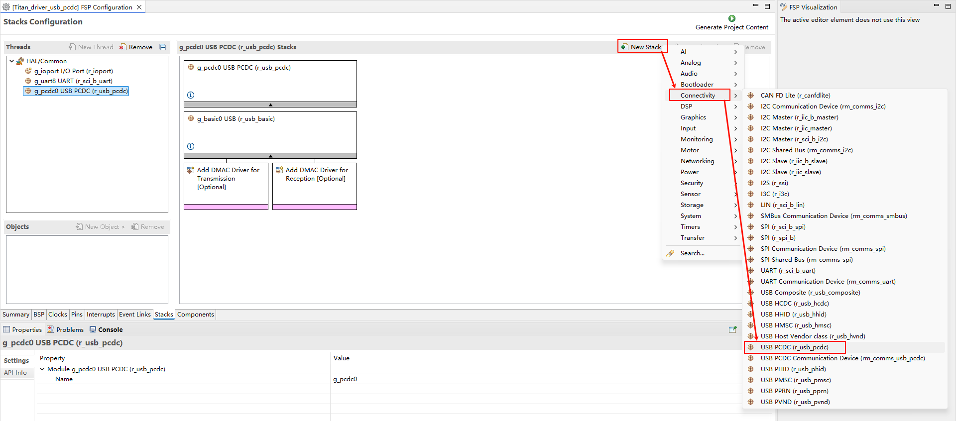The width and height of the screenshot is (956, 421).
Task: Open the Problems tab
Action: [x=70, y=330]
